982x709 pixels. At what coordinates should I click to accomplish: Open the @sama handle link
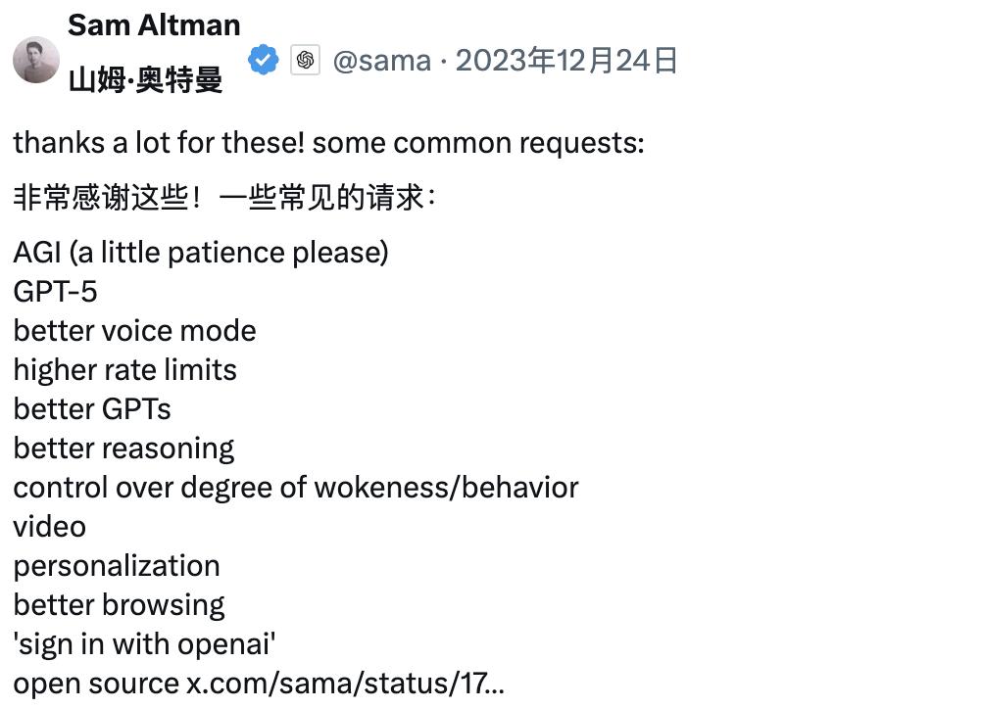[381, 61]
